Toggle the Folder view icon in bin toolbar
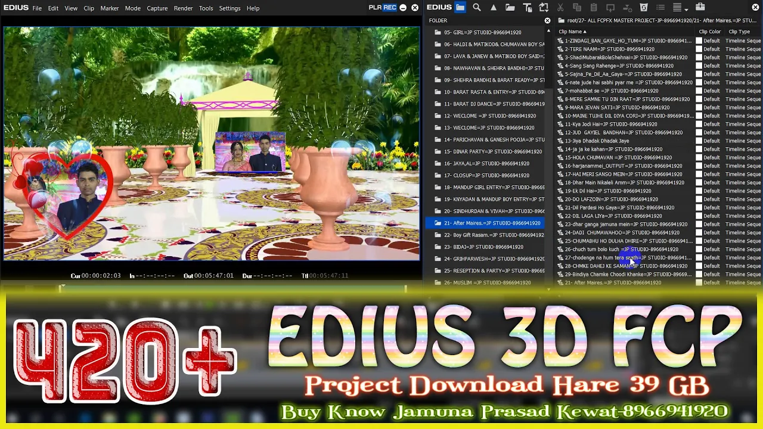Screen dimensions: 763x429 [x=460, y=8]
